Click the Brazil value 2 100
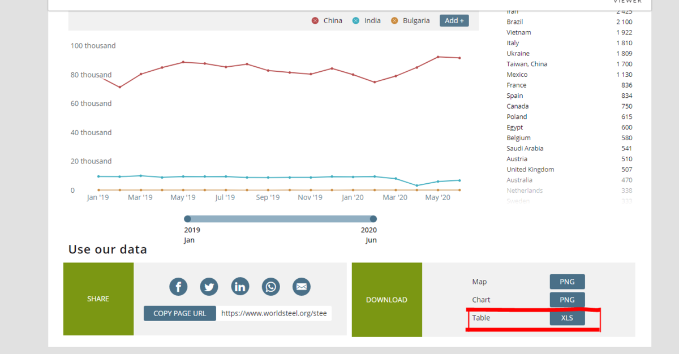The width and height of the screenshot is (679, 354). click(625, 22)
